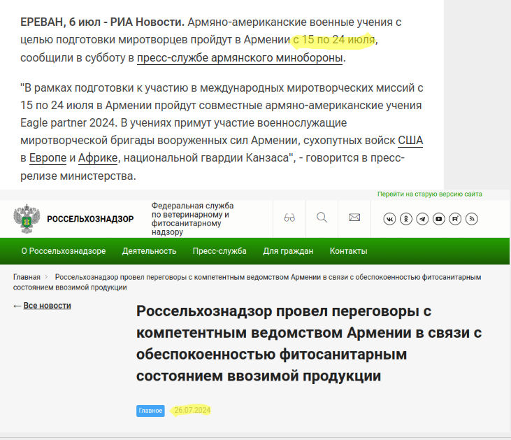Viewport: 511px width, 440px height.
Task: Click the breadcrumb article title text
Action: pos(247,282)
